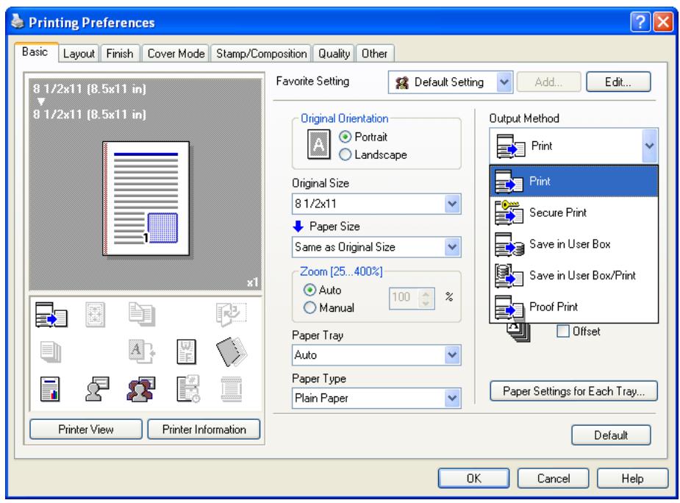Choose the highlighted Print option in the list
Screen dimensions: 680x503
(x=573, y=181)
